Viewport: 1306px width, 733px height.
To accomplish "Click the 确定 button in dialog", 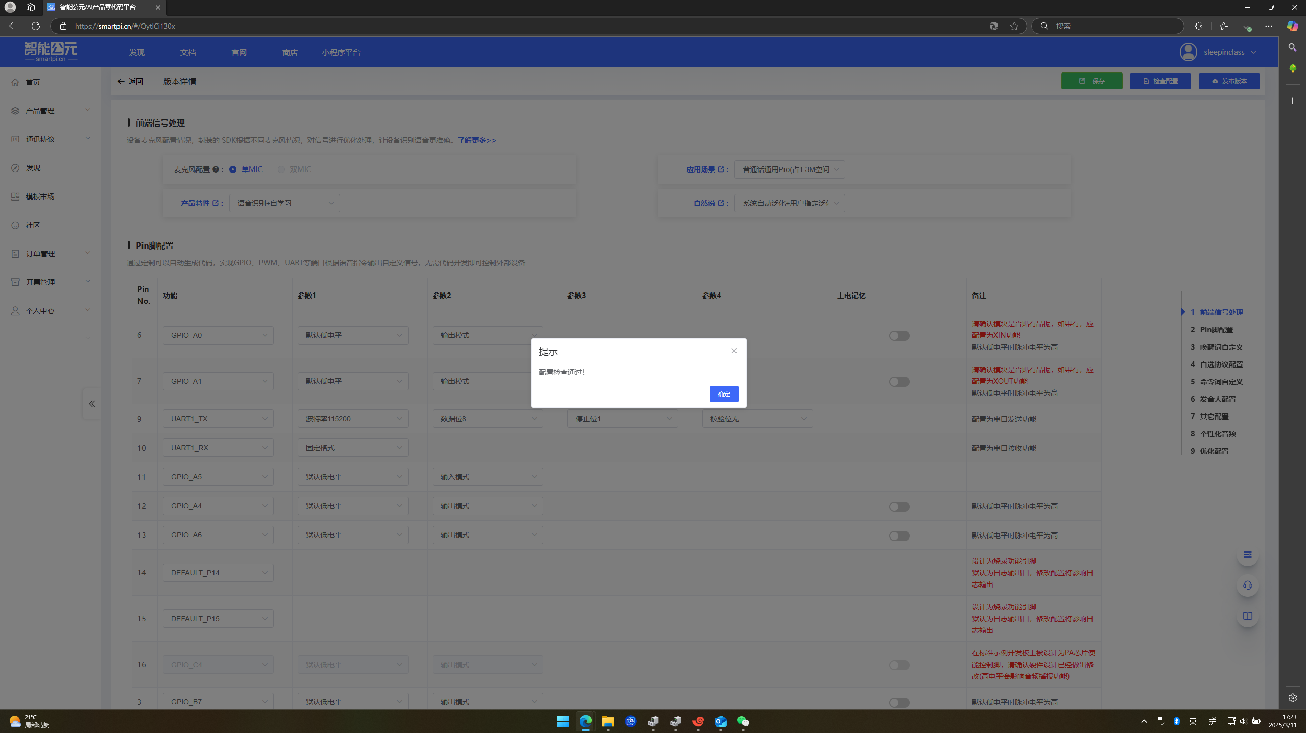I will tap(724, 394).
